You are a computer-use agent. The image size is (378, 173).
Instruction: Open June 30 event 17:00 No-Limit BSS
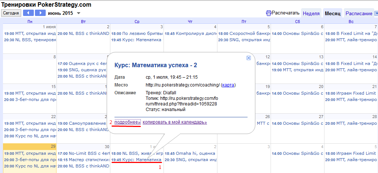click(83, 153)
